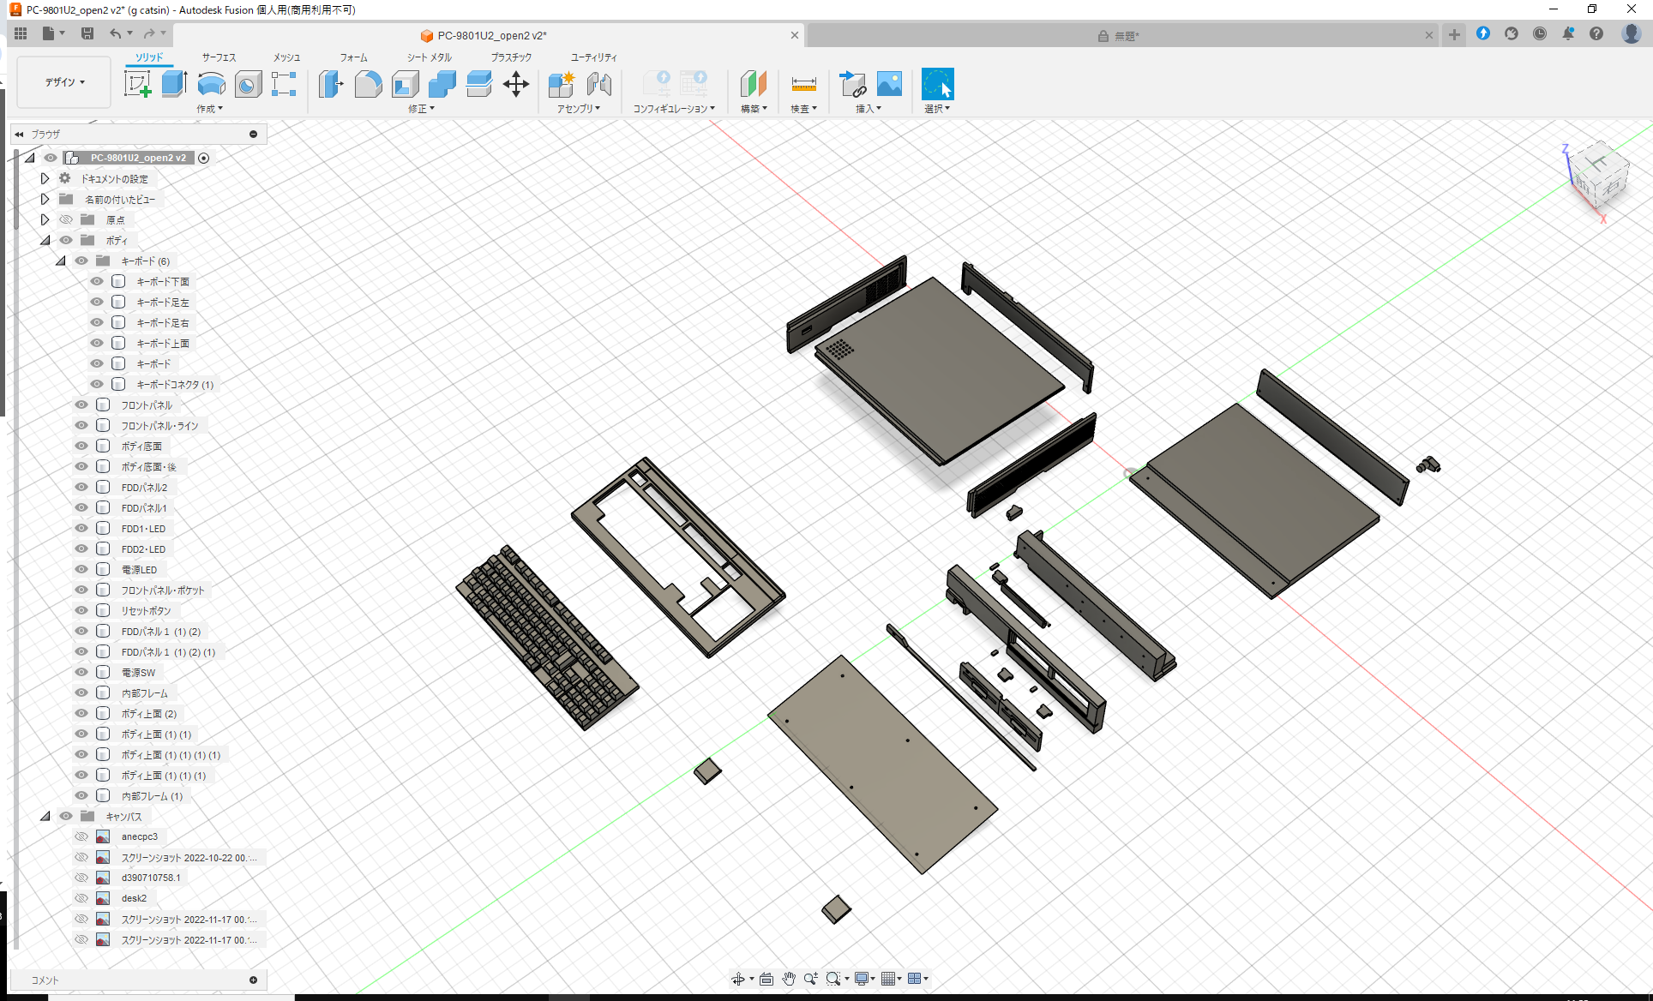
Task: Activate the Pan hand tool
Action: coord(788,978)
